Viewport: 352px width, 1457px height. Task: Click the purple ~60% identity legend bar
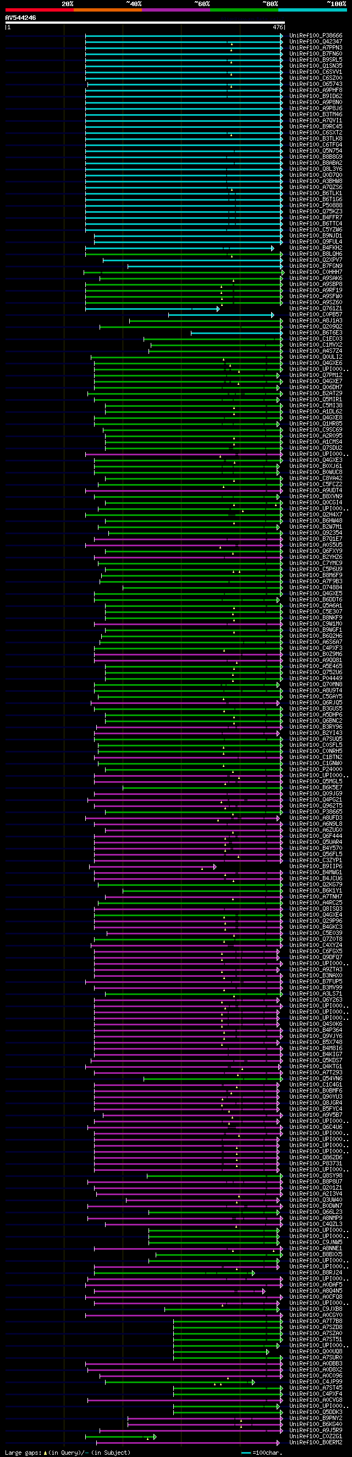coord(176,9)
